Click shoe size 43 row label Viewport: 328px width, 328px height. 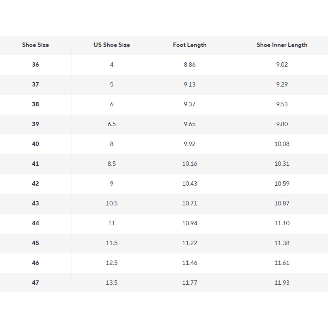[x=35, y=203]
